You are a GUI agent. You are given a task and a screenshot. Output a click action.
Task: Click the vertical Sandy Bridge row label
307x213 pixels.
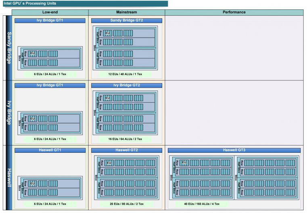[9, 48]
